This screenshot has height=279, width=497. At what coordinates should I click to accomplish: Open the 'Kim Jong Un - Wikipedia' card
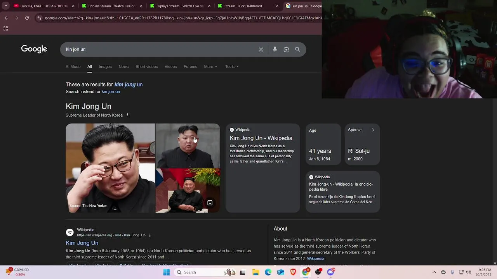pyautogui.click(x=263, y=168)
